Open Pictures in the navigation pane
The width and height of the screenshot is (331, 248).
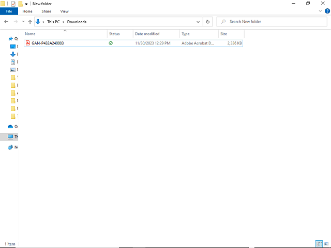14,70
